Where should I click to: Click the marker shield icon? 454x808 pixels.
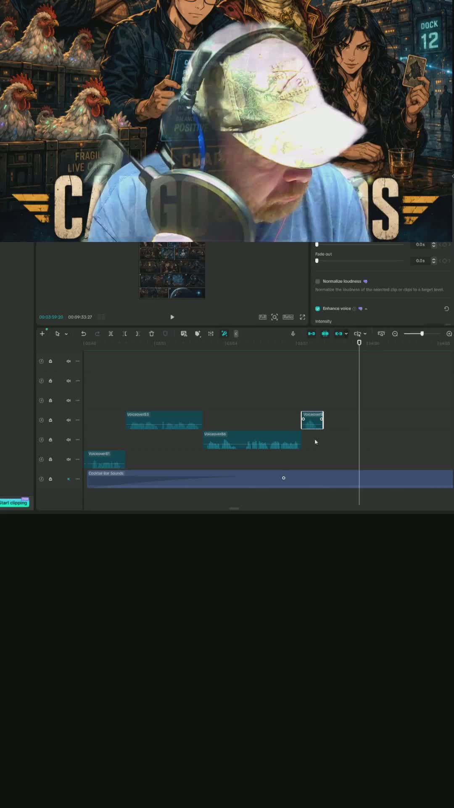[x=165, y=334]
